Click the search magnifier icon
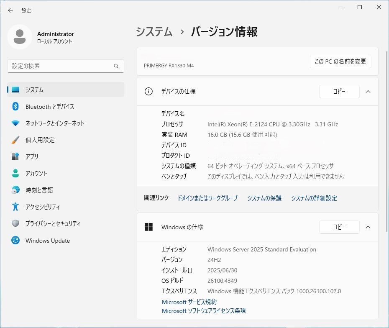Viewport: 389px width, 328px height. (x=116, y=66)
